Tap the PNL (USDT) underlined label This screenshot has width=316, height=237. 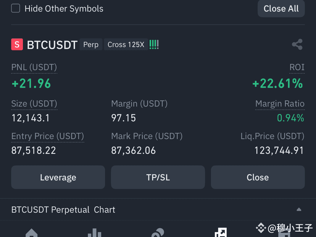click(34, 67)
